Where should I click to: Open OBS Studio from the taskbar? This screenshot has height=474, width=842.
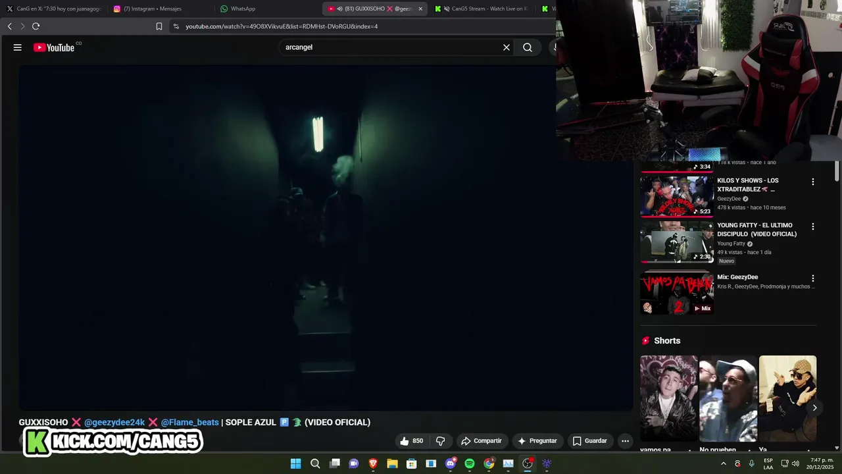click(528, 463)
